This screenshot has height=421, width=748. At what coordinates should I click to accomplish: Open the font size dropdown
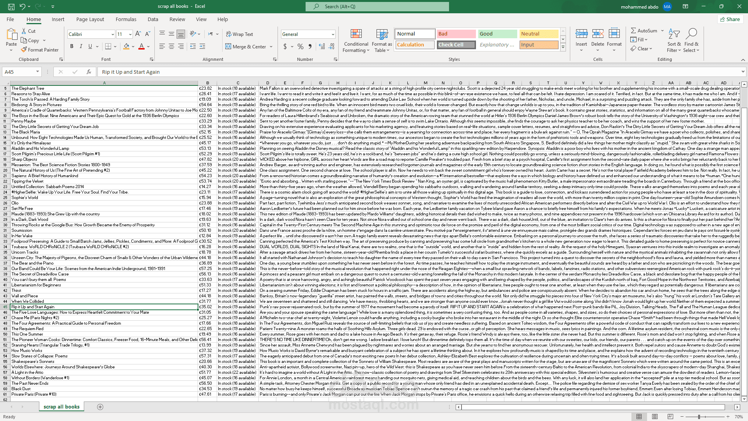[130, 34]
